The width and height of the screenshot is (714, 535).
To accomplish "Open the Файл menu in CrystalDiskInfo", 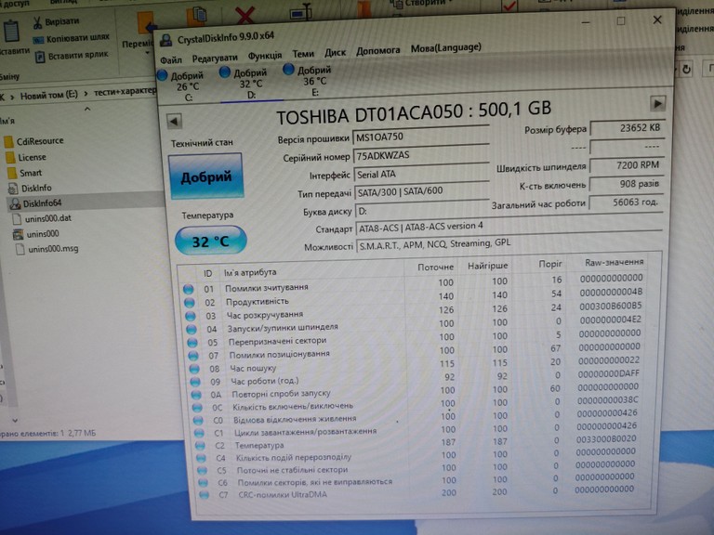I will click(171, 60).
